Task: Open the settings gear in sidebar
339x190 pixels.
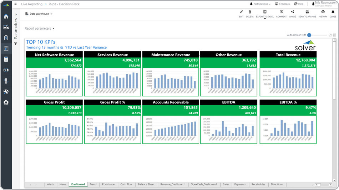Action: [6, 102]
